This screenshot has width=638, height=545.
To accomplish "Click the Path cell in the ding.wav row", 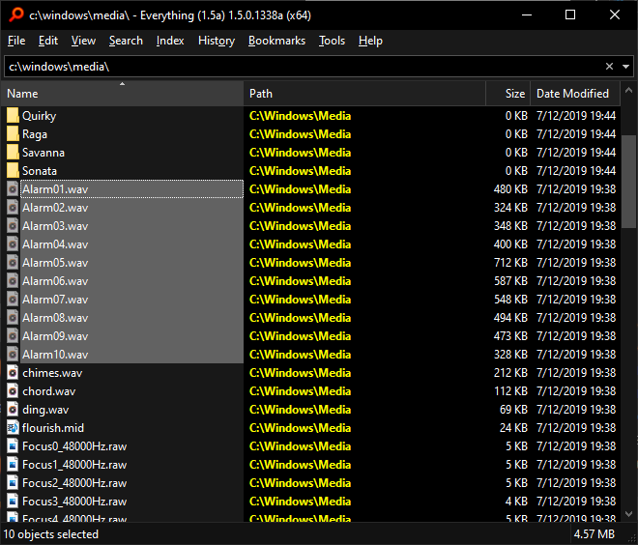I will click(x=300, y=410).
